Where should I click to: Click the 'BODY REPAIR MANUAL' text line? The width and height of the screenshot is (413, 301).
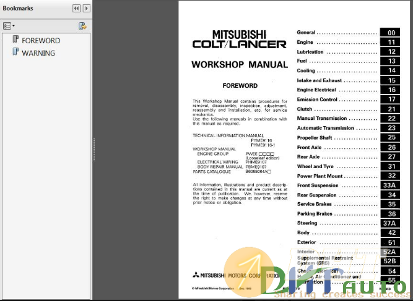[220, 167]
